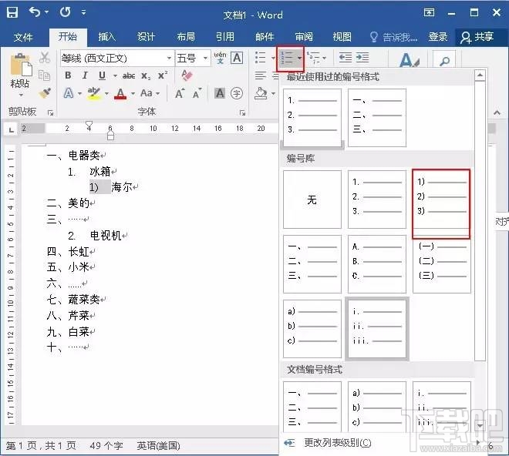Select the Format Painter brush
This screenshot has height=456, width=509.
45,93
